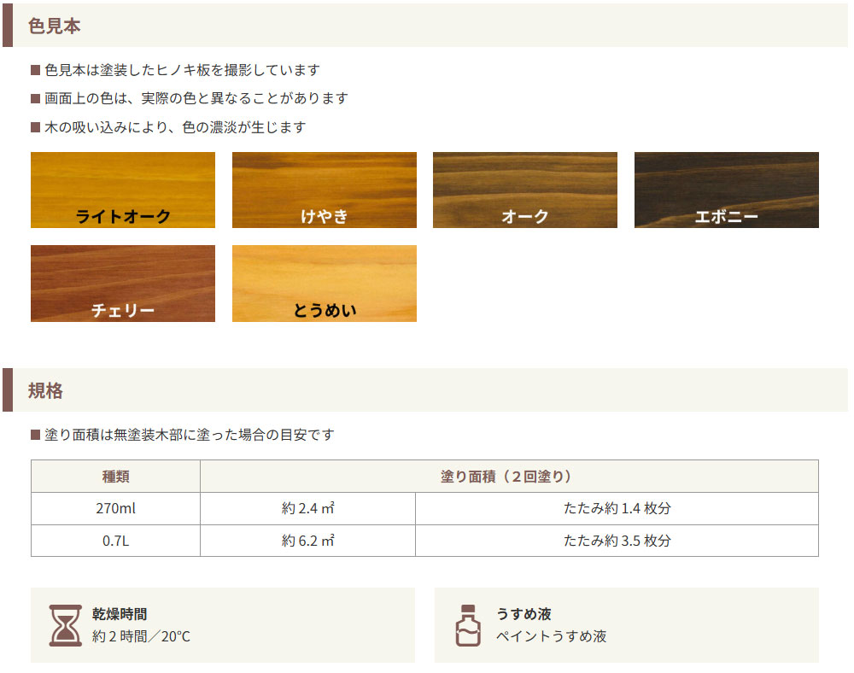Click the たたみ約 3.5 枚分 cell
854x673 pixels.
[x=617, y=541]
